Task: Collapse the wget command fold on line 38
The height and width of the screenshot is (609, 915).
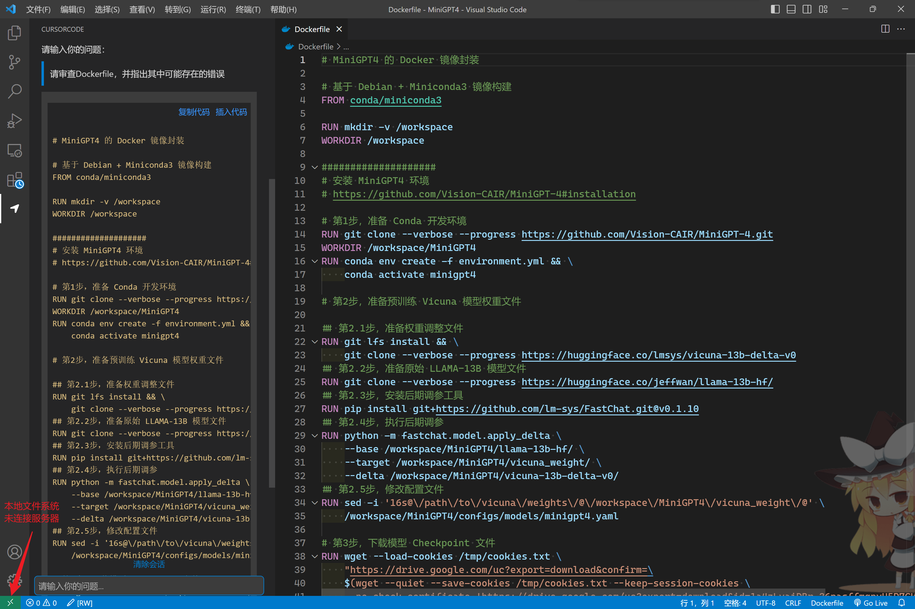Action: [314, 556]
